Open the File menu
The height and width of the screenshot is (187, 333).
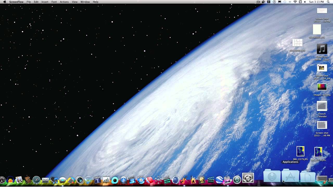(x=29, y=2)
